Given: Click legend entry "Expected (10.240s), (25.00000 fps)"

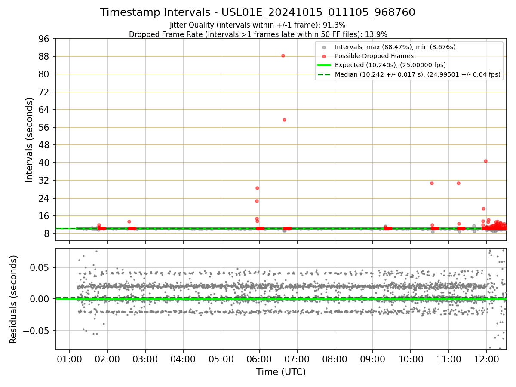Looking at the screenshot, I should (390, 65).
